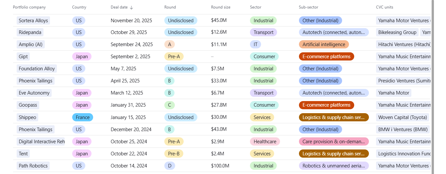This screenshot has height=174, width=446.
Task: Open the Sortera Alloys company link
Action: coord(33,21)
